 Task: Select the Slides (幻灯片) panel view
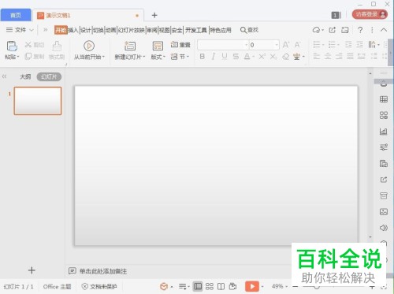49,76
